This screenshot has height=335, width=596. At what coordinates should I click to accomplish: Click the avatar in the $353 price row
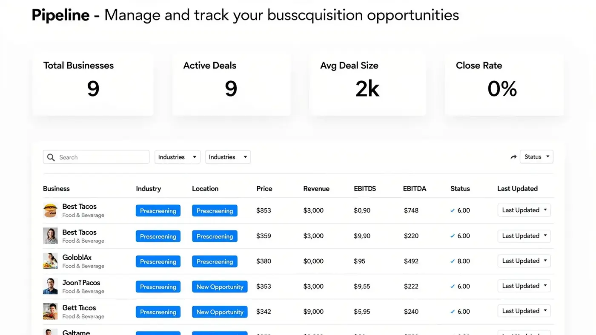pyautogui.click(x=50, y=286)
